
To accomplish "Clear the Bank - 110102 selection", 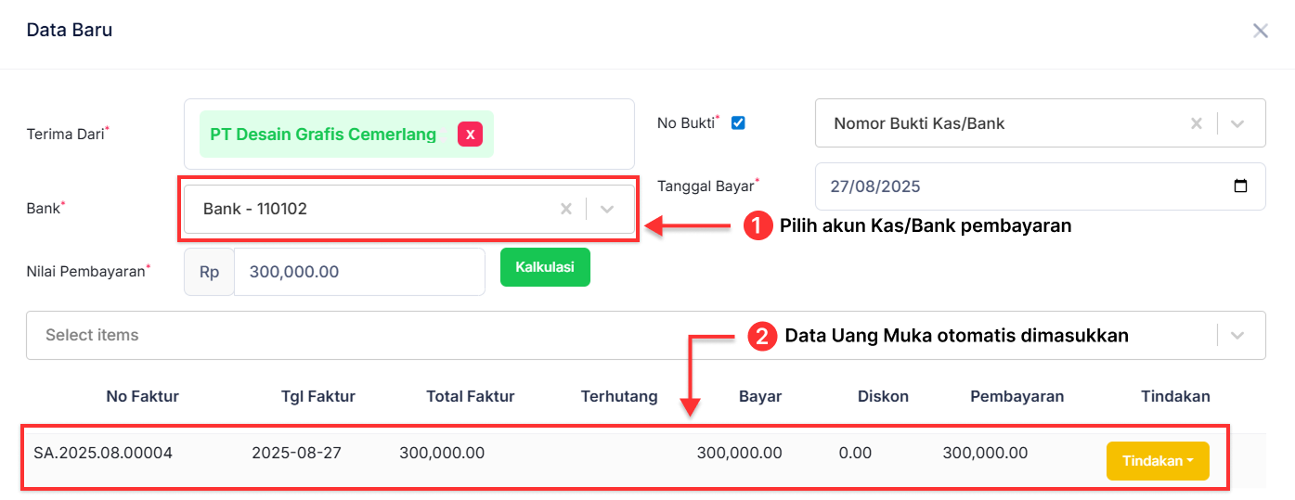I will click(x=565, y=209).
